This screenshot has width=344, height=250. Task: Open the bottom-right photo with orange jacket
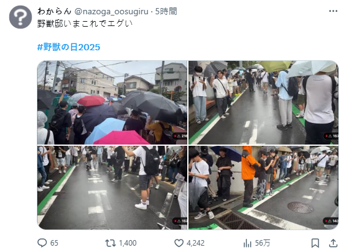263,188
